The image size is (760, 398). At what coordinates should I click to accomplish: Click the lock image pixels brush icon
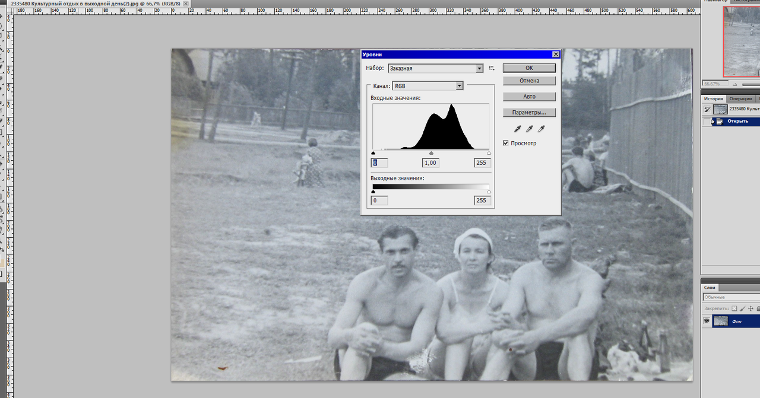tap(742, 308)
